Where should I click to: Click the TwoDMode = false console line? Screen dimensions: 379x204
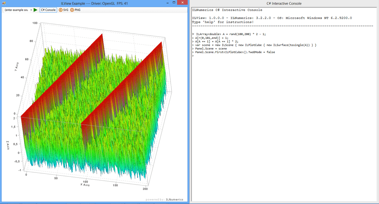pos(233,52)
